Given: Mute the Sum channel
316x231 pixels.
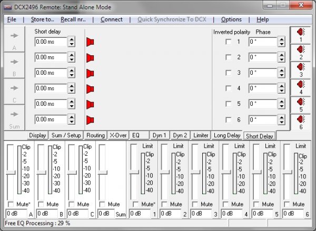Looking at the screenshot, I should click(x=102, y=204).
